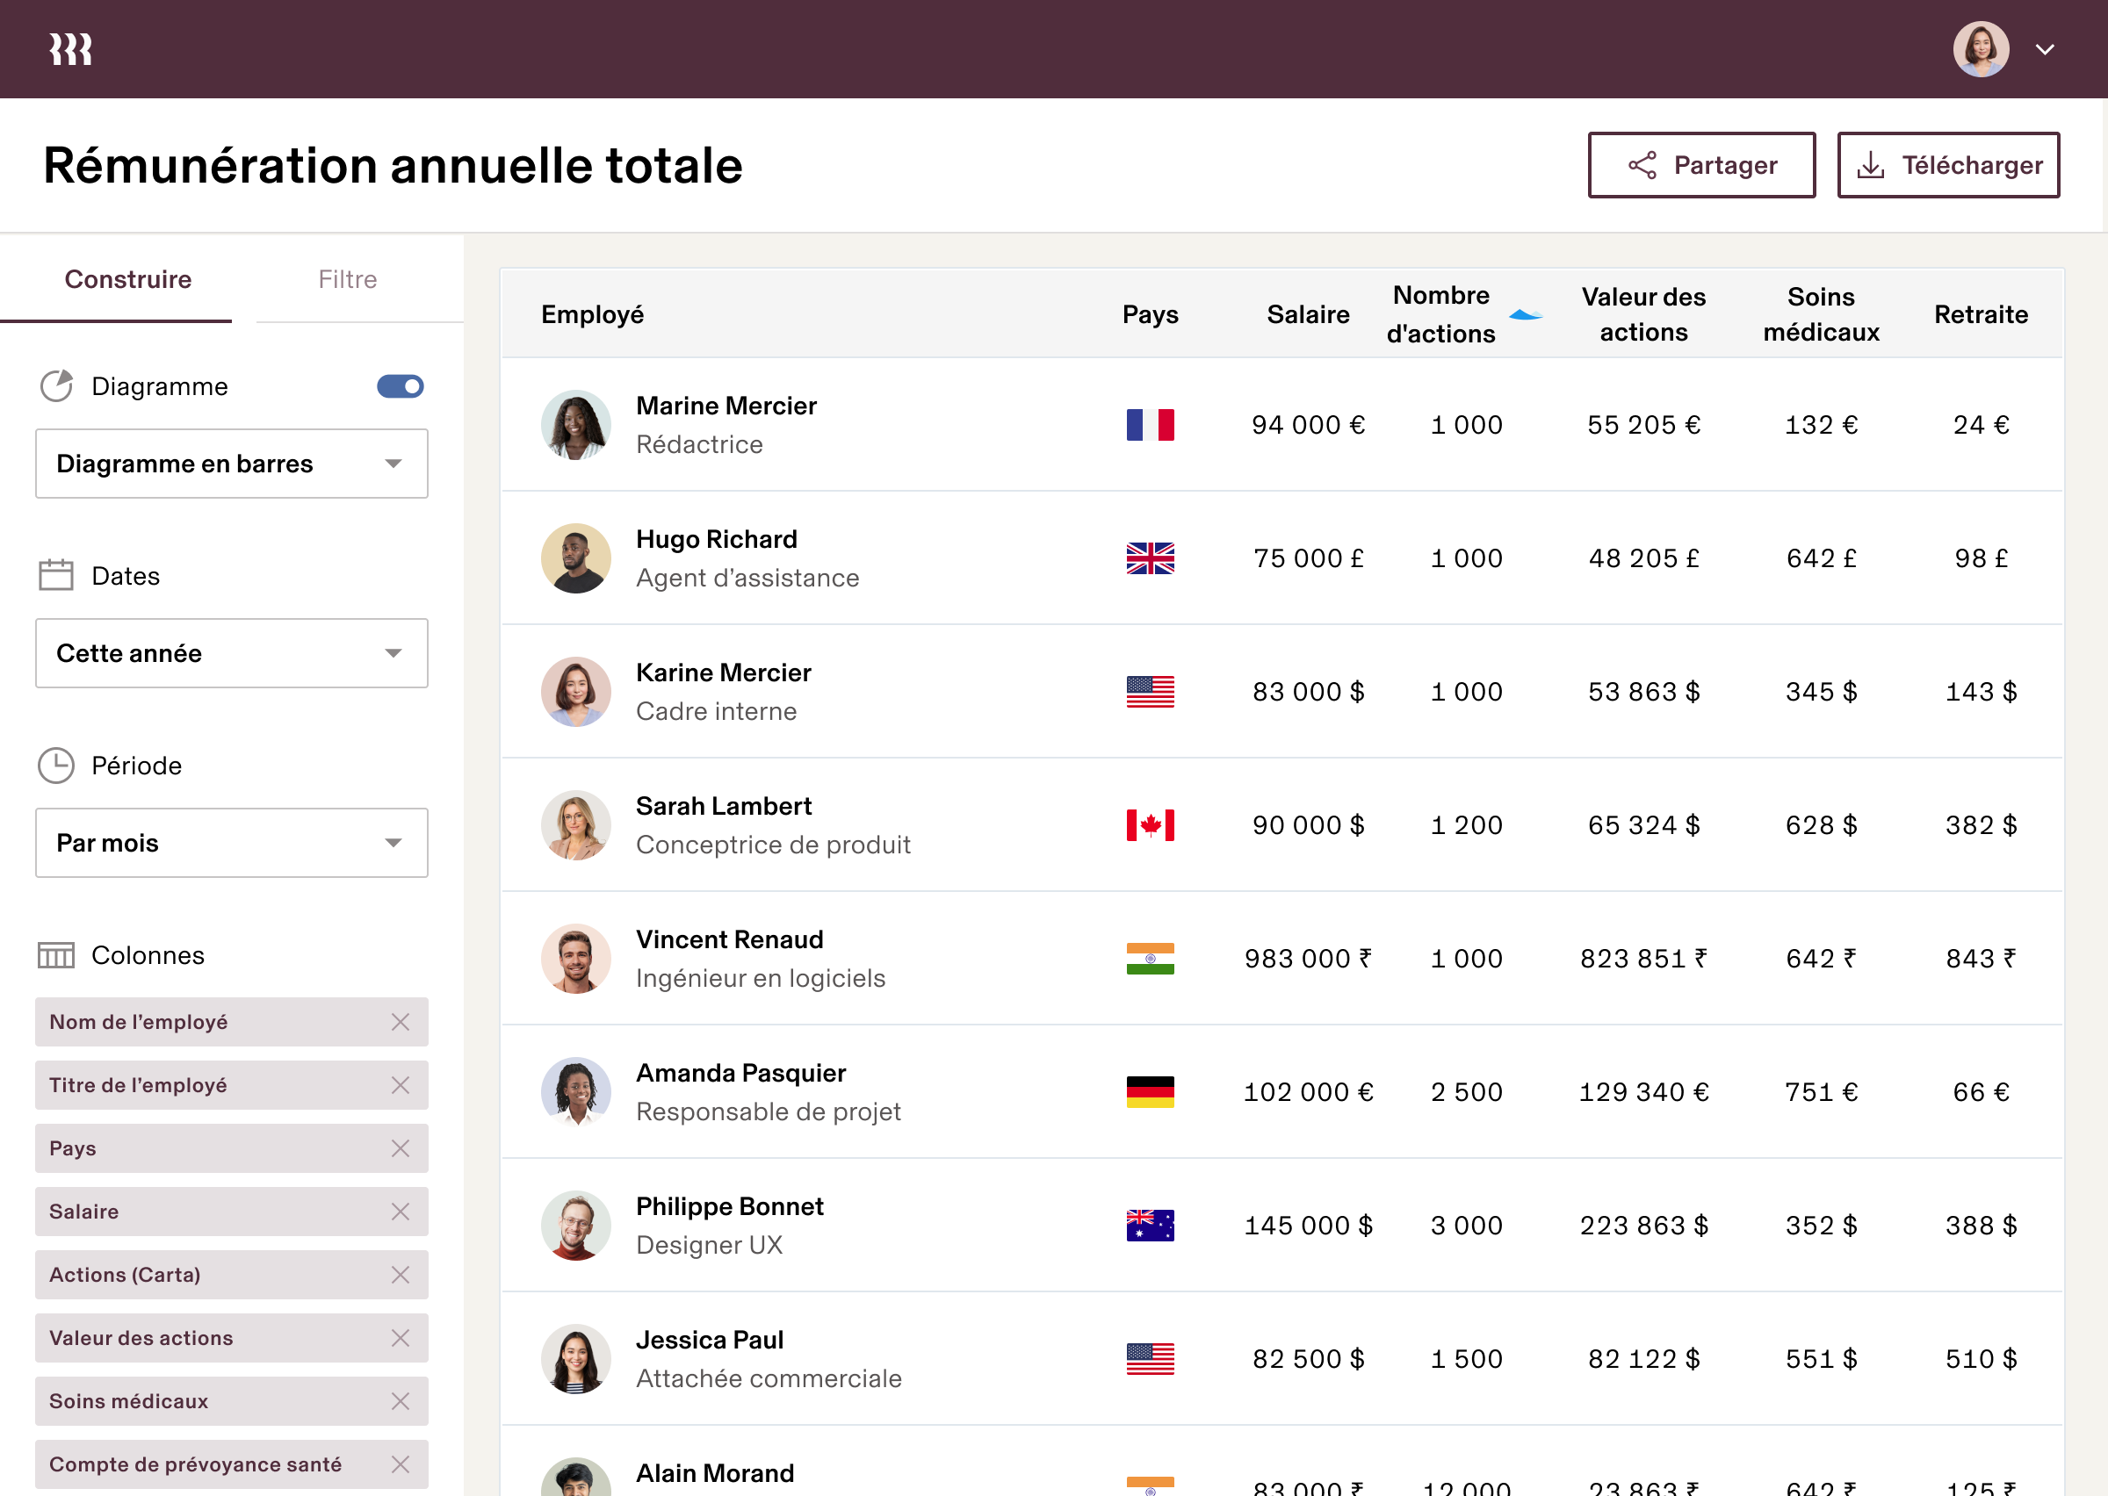Click the Période clock icon

(x=56, y=766)
